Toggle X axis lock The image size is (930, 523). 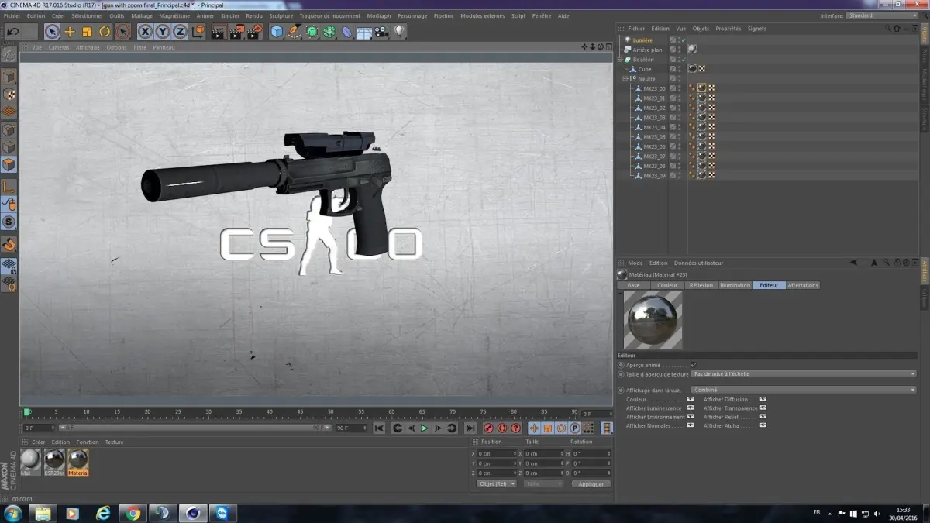(145, 32)
